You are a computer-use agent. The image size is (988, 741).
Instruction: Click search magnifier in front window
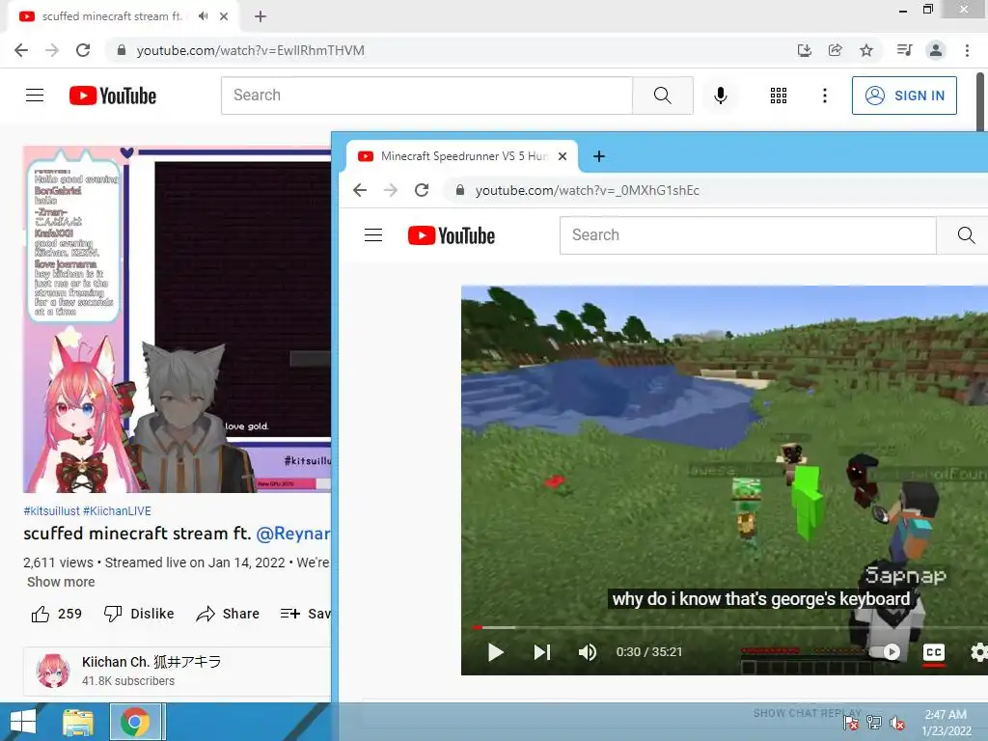pos(965,235)
